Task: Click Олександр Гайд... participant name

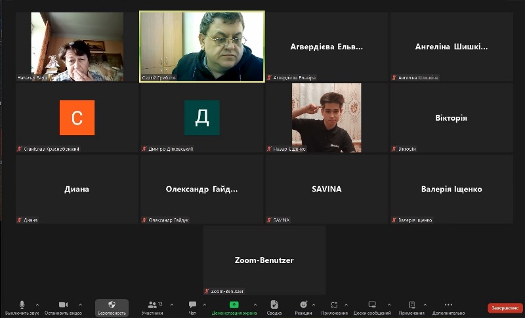Action: [x=201, y=189]
